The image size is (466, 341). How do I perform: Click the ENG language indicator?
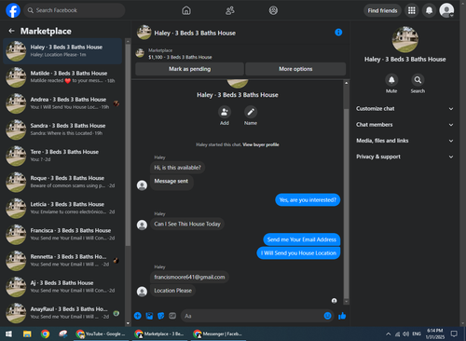coord(417,334)
